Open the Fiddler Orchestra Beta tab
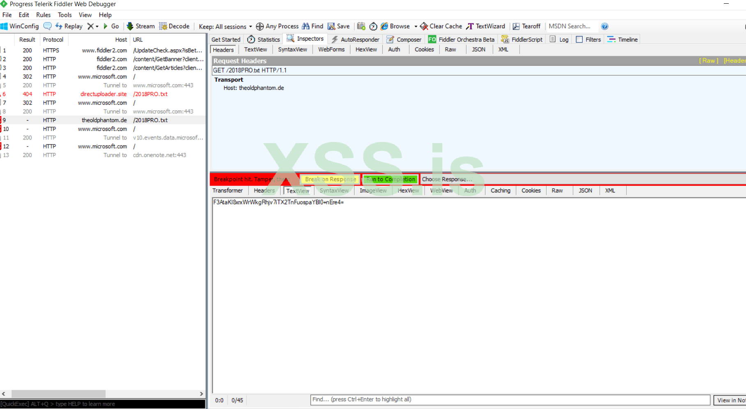 click(x=462, y=39)
